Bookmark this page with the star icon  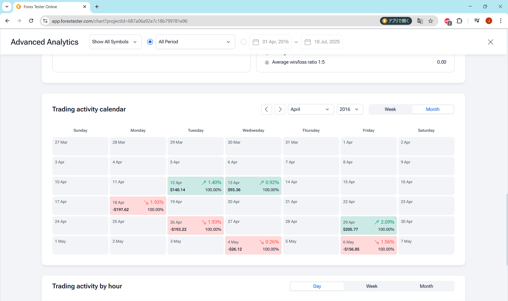[x=431, y=21]
